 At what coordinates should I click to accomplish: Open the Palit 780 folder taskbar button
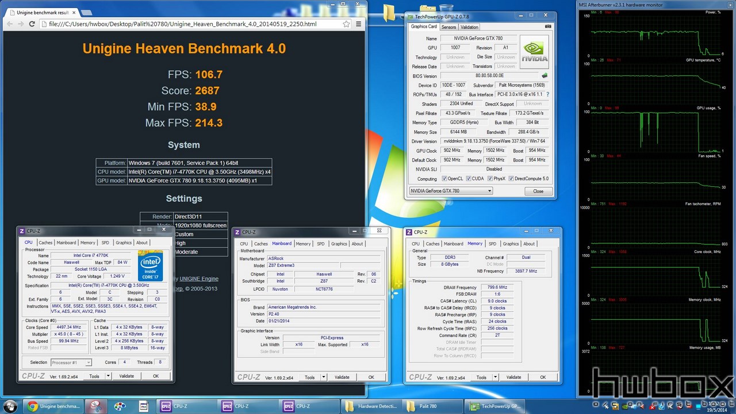click(x=432, y=406)
